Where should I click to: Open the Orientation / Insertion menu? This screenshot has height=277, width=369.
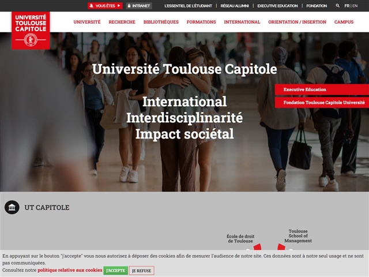pyautogui.click(x=297, y=22)
